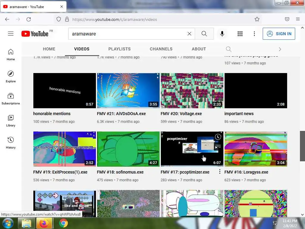Open the like and scribe video thumbnail
This screenshot has height=229, width=305.
point(65,203)
